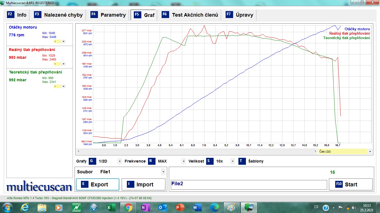This screenshot has width=380, height=213.
Task: Open Paint from the taskbar
Action: [x=231, y=207]
